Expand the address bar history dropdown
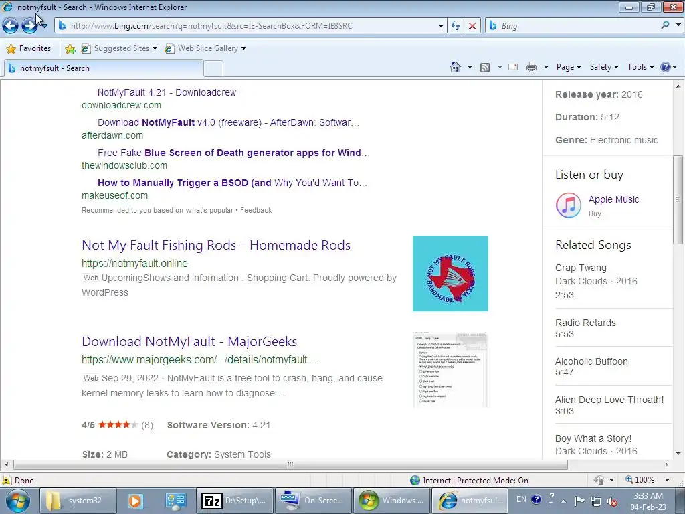Viewport: 685px width, 514px height. pyautogui.click(x=441, y=26)
